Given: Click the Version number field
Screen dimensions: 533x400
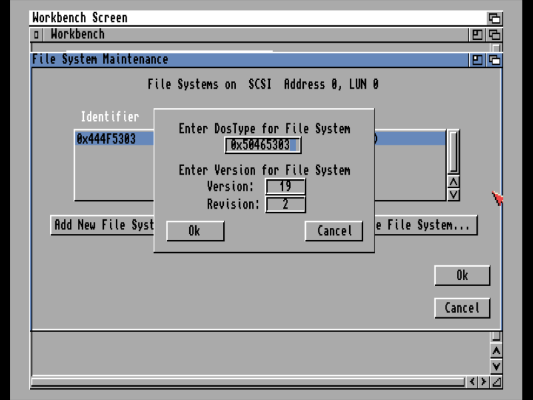Looking at the screenshot, I should click(285, 187).
